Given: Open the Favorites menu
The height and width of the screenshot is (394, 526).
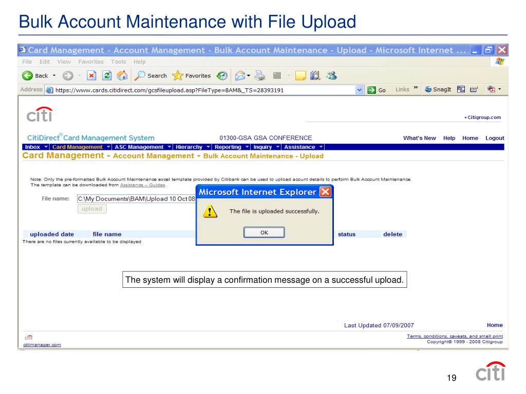Looking at the screenshot, I should [91, 62].
